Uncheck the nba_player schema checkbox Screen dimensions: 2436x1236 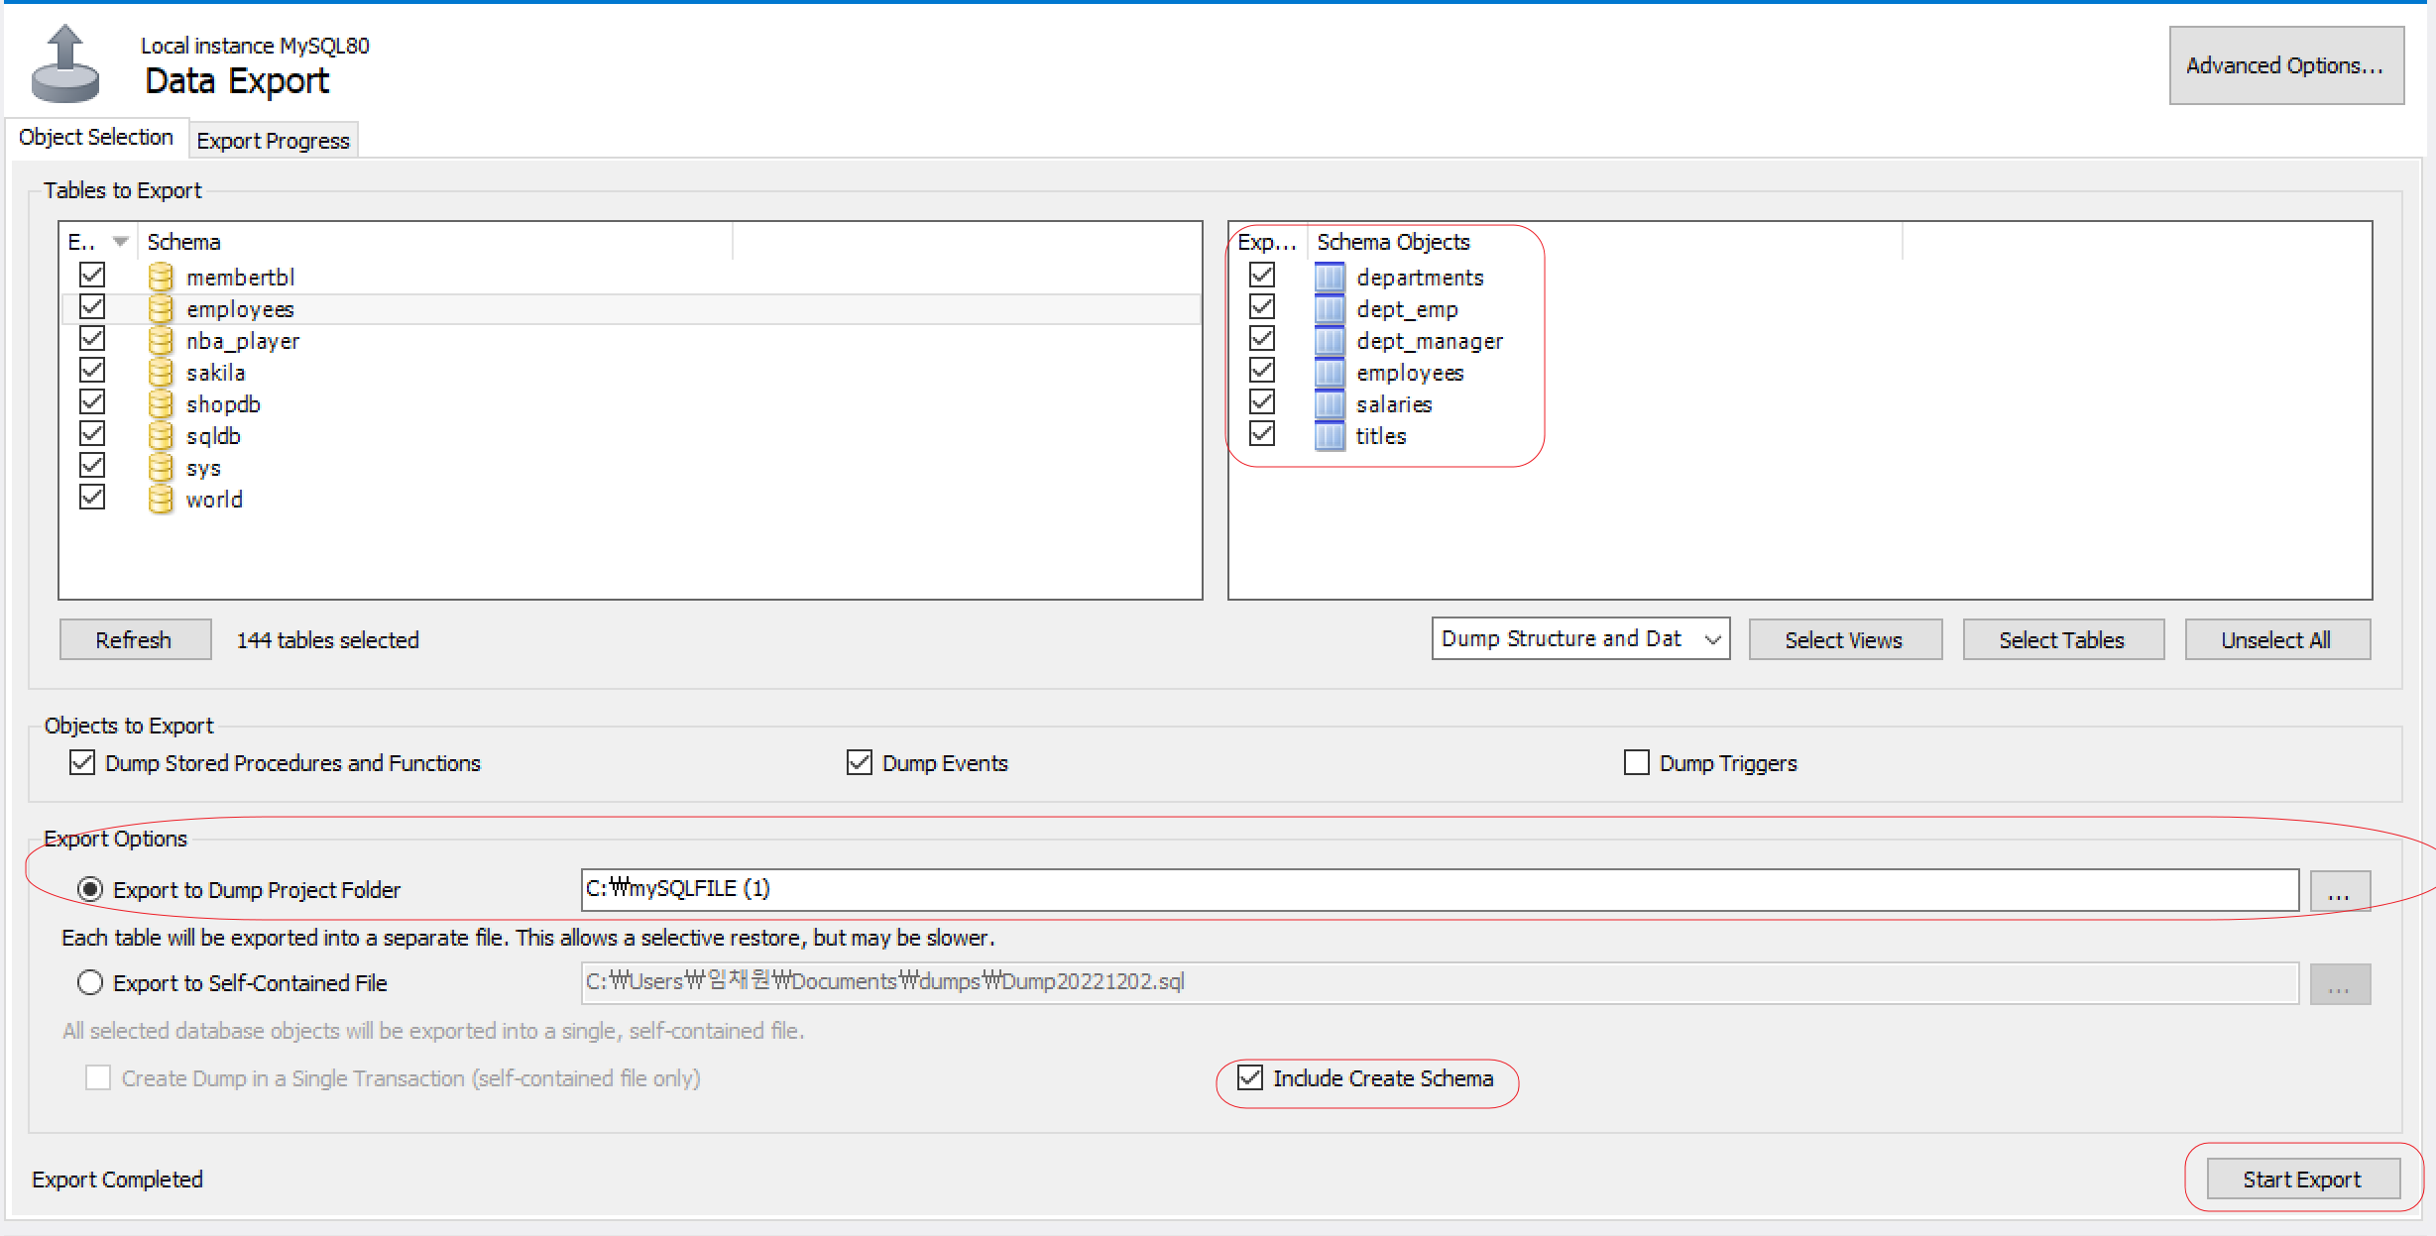pyautogui.click(x=92, y=339)
